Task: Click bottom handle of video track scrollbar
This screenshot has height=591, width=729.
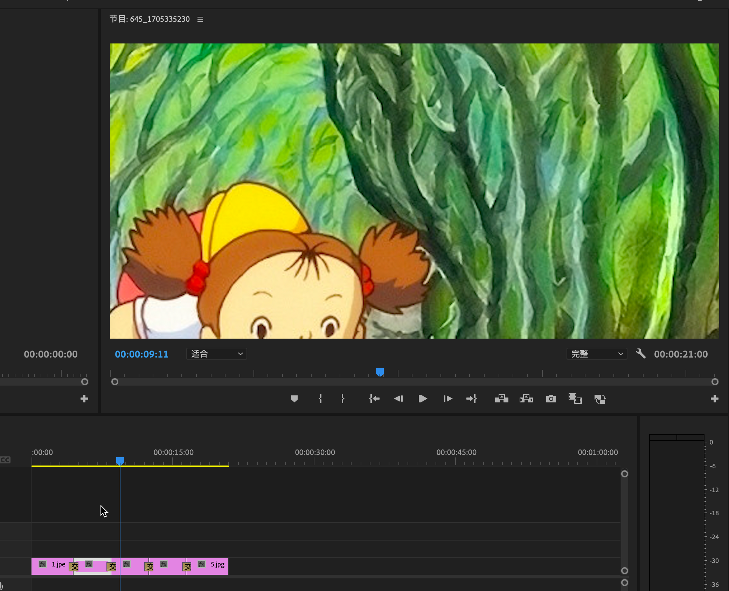Action: (624, 571)
